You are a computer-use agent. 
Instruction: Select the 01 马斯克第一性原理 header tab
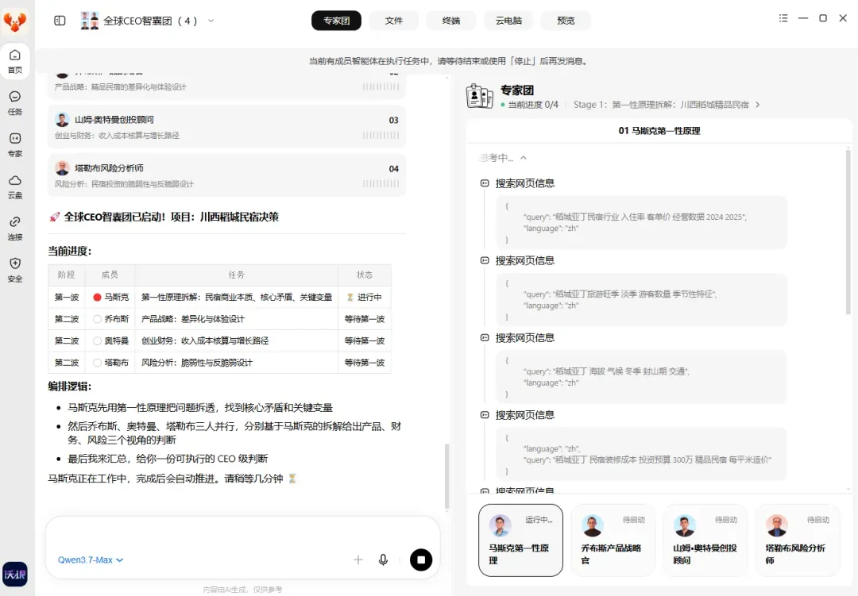659,131
